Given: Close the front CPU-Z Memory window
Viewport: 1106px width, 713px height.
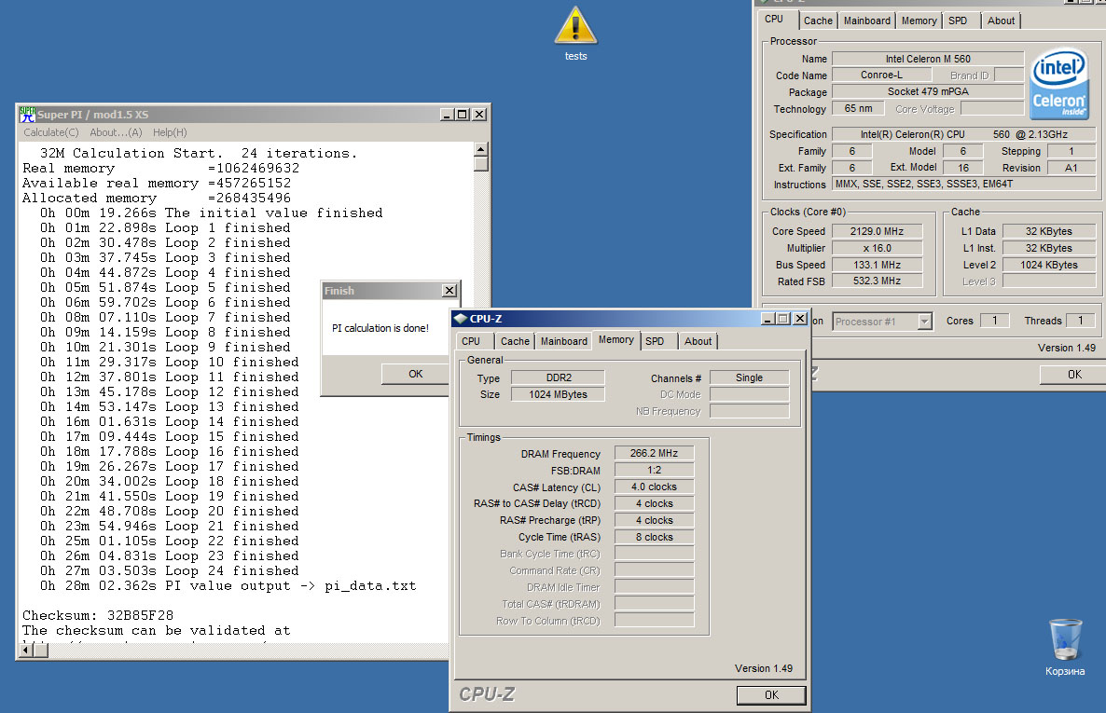Looking at the screenshot, I should 800,319.
